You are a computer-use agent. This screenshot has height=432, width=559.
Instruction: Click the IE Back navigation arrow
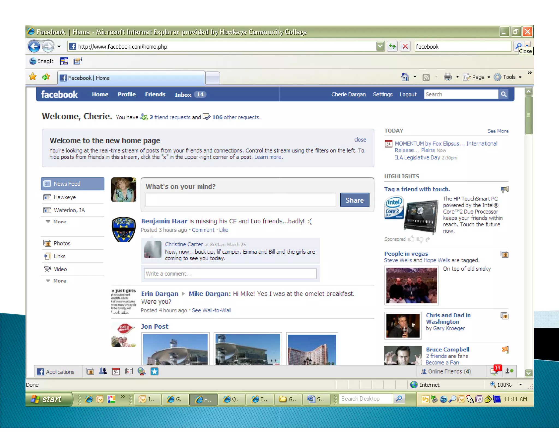coord(34,46)
